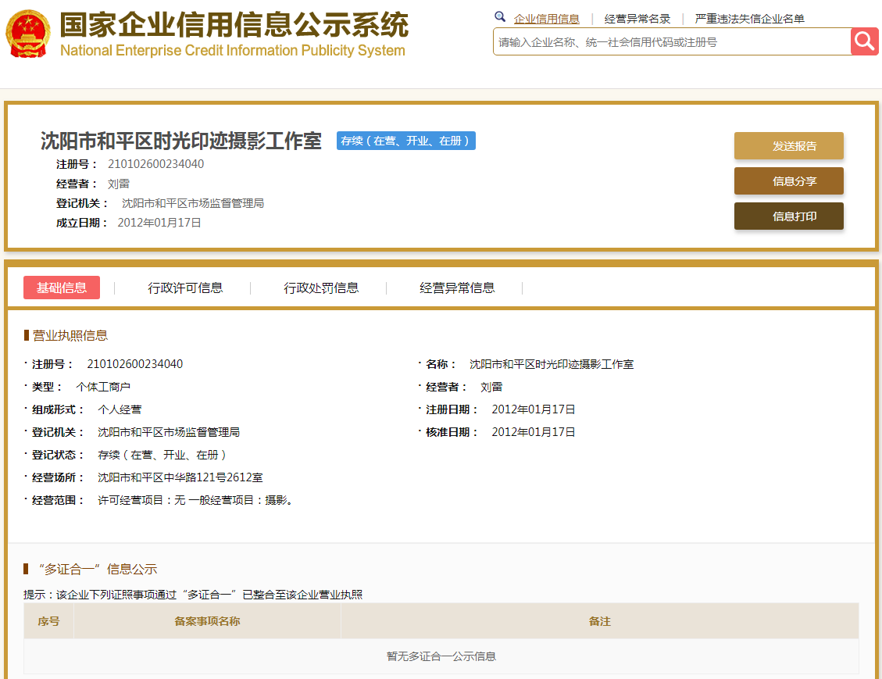Click the 序号 column header
882x679 pixels.
click(48, 621)
